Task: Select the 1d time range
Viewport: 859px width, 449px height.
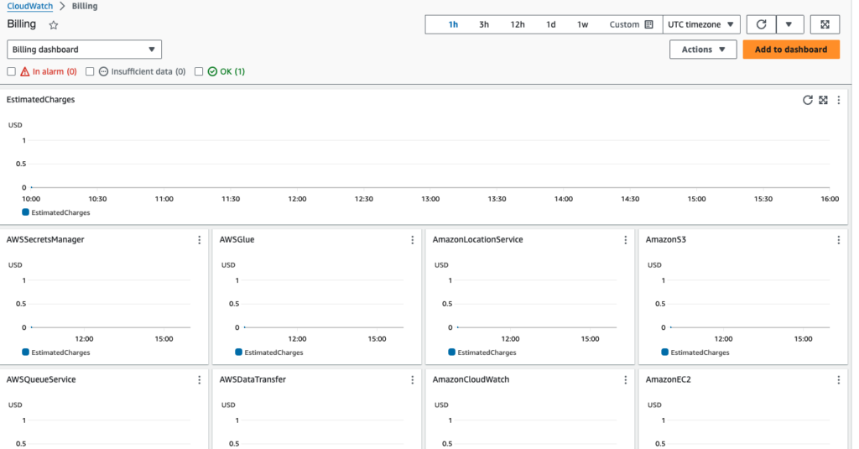Action: point(550,24)
